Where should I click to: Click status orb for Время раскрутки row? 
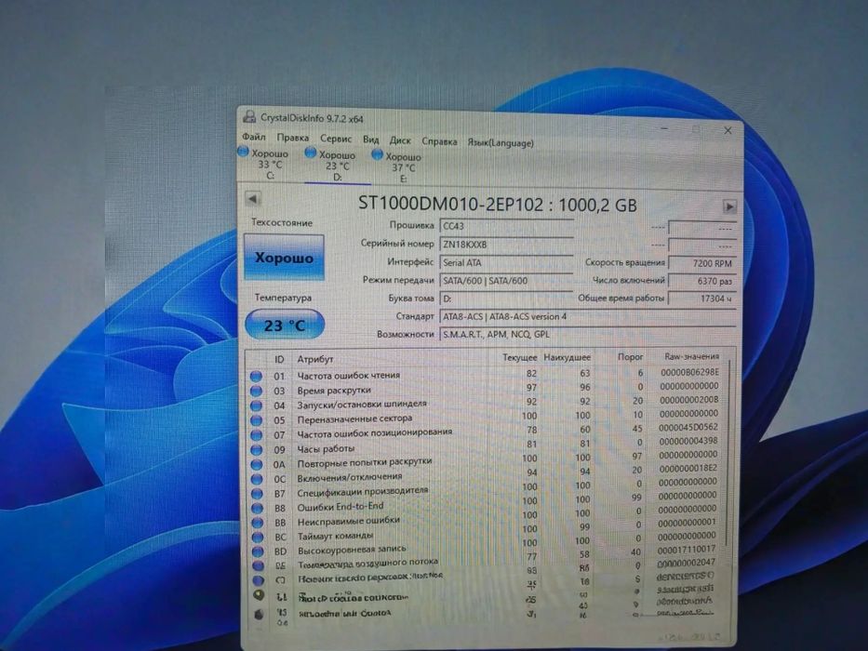[x=256, y=391]
